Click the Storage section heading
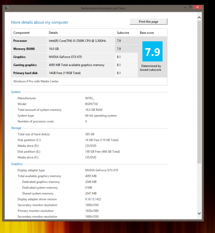Image resolution: width=215 pixels, height=233 pixels. click(x=16, y=128)
